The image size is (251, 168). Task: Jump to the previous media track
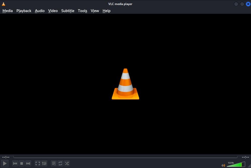tap(15, 163)
